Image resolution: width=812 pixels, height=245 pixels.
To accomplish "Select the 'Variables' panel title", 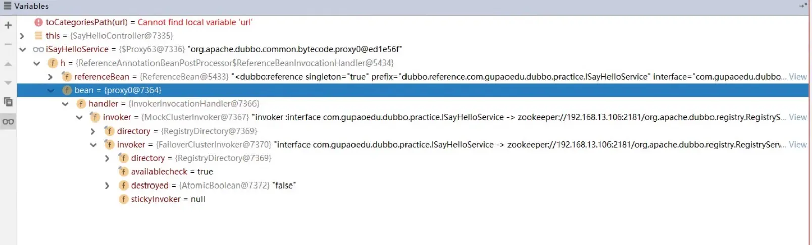I will click(31, 6).
